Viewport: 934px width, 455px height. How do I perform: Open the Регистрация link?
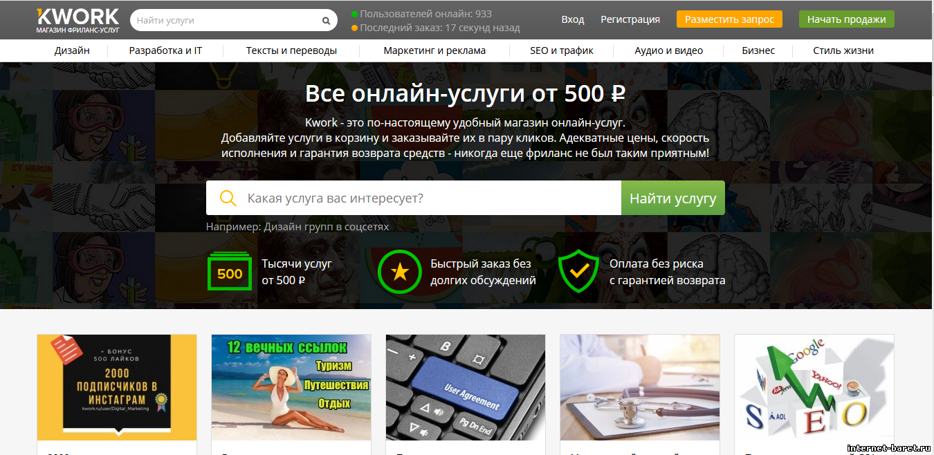[x=630, y=19]
